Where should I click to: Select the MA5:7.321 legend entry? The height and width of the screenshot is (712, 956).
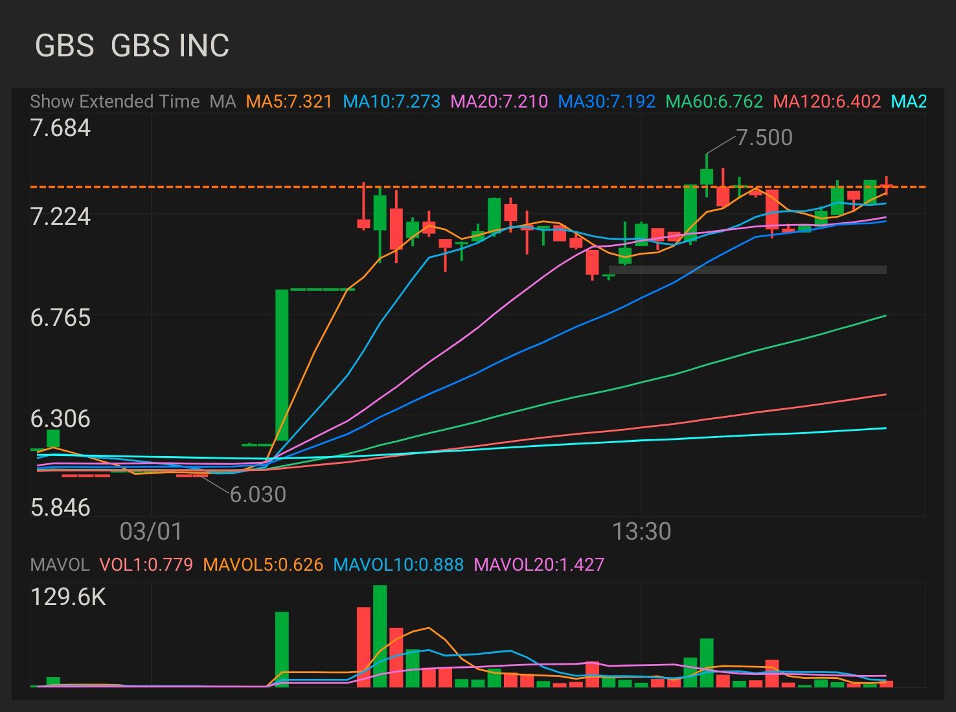pos(289,102)
